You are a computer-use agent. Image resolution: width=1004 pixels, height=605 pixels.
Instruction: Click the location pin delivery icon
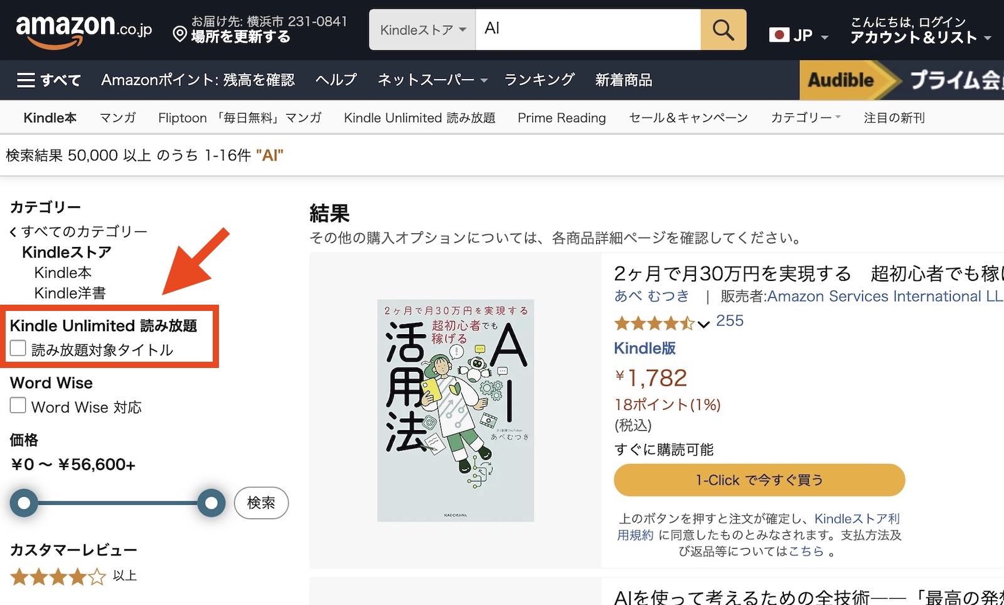point(179,34)
